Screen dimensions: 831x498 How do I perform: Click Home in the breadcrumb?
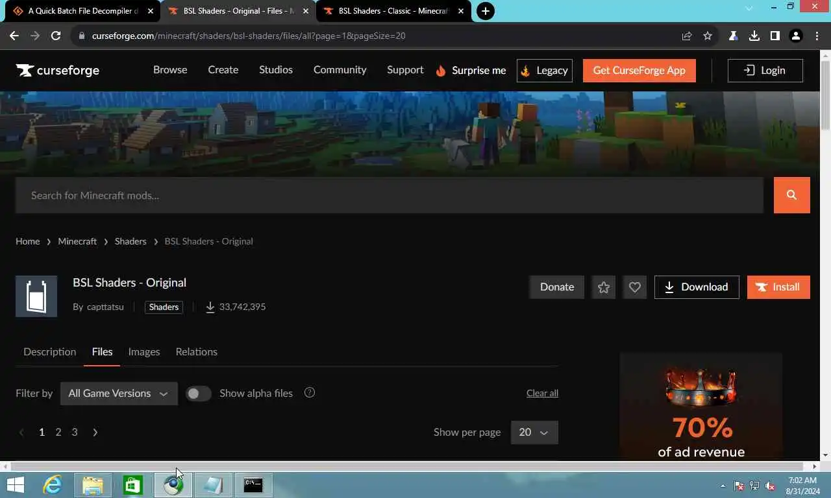[28, 241]
